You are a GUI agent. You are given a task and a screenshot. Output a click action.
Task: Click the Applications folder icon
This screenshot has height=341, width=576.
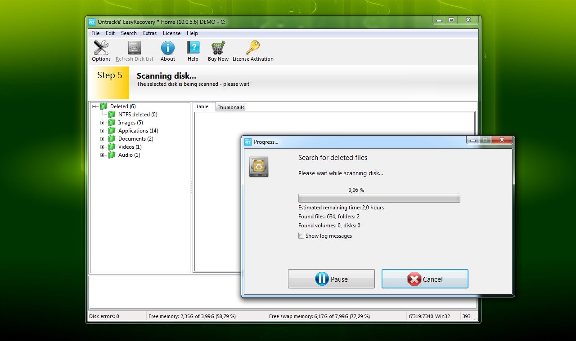[112, 131]
